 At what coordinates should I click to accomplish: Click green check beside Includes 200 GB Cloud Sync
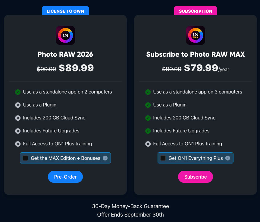pyautogui.click(x=148, y=118)
